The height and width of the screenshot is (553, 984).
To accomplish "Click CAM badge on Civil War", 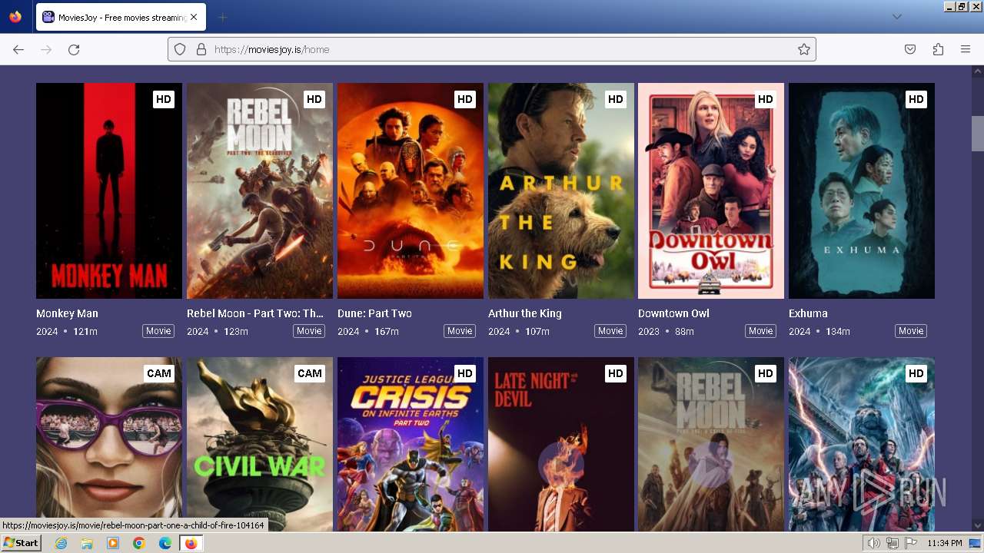I will point(310,373).
